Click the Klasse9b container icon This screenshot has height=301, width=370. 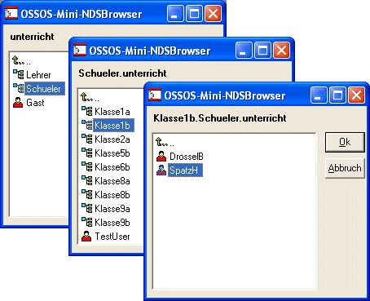pyautogui.click(x=87, y=222)
